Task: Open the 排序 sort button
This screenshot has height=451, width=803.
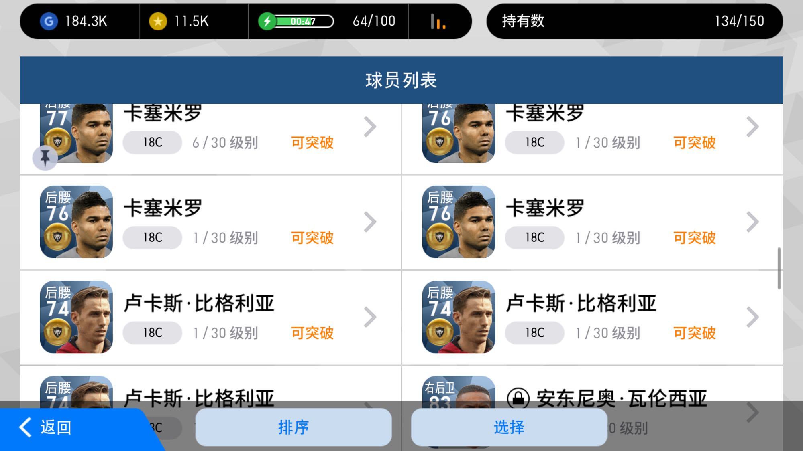Action: [x=293, y=427]
